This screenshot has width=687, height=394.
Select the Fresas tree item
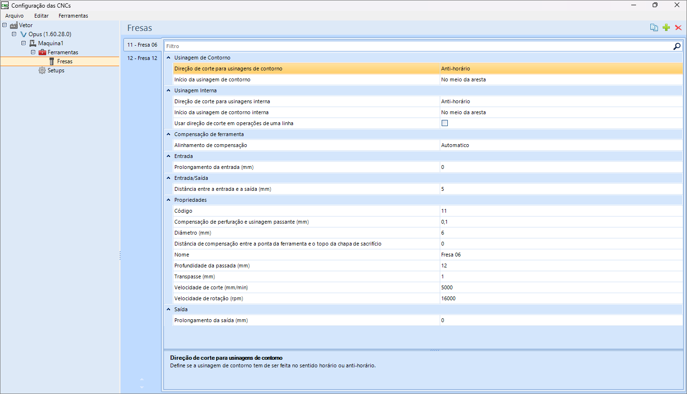coord(64,61)
